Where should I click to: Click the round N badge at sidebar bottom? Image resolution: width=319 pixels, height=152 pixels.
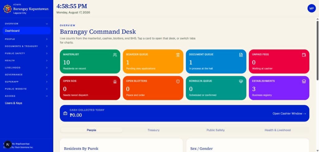8,145
